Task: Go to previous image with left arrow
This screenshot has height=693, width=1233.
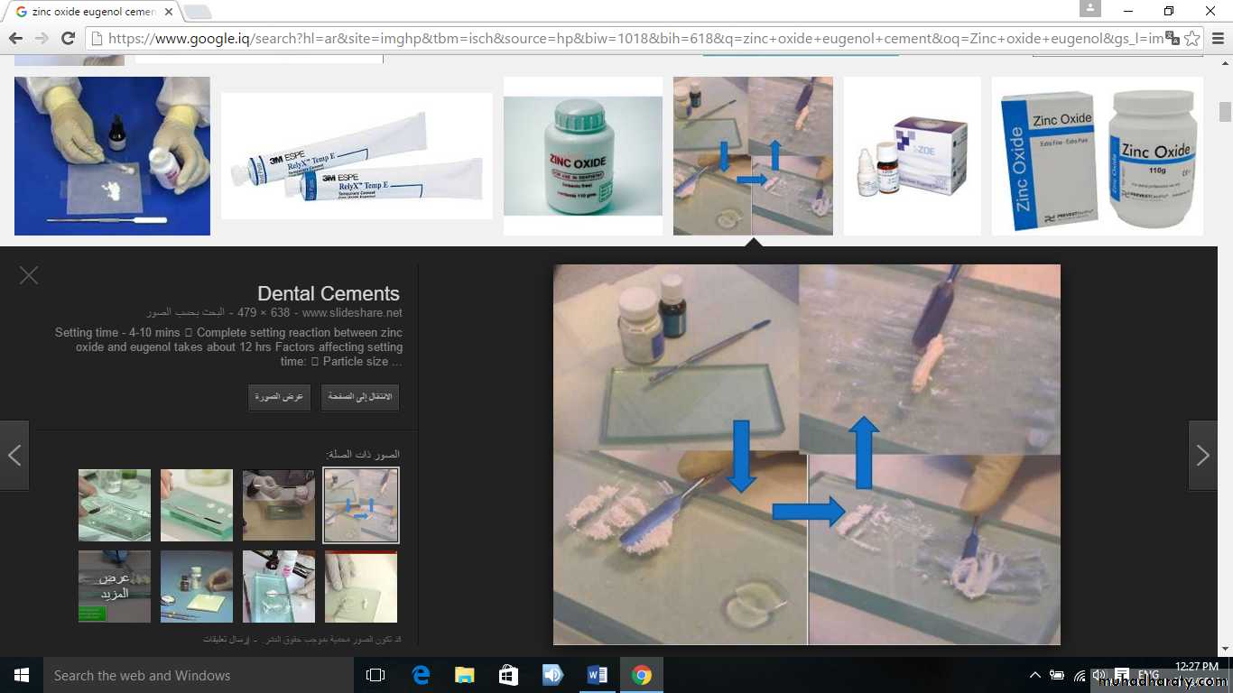Action: tap(14, 456)
